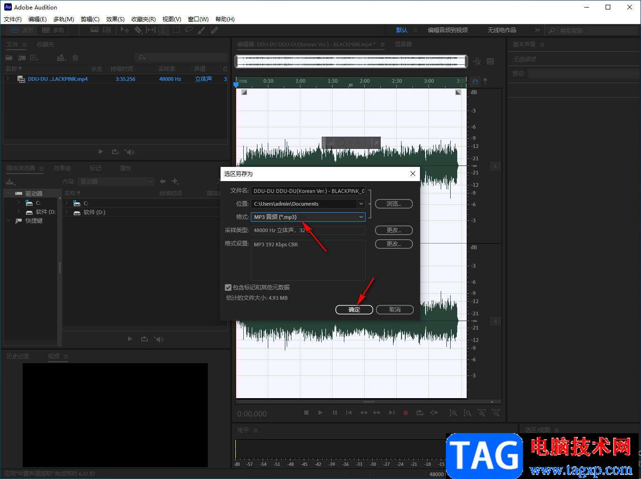Click 更改... button for format settings

(x=394, y=244)
